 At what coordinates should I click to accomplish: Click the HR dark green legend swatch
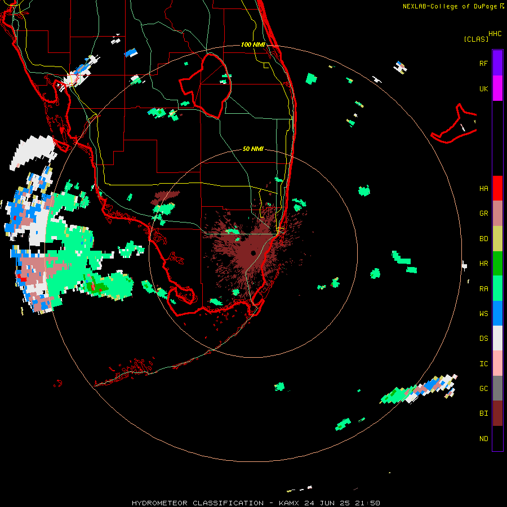(x=497, y=264)
